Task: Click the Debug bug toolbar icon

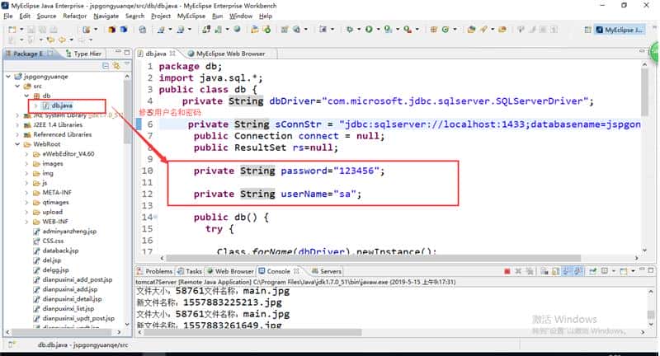Action: point(349,30)
